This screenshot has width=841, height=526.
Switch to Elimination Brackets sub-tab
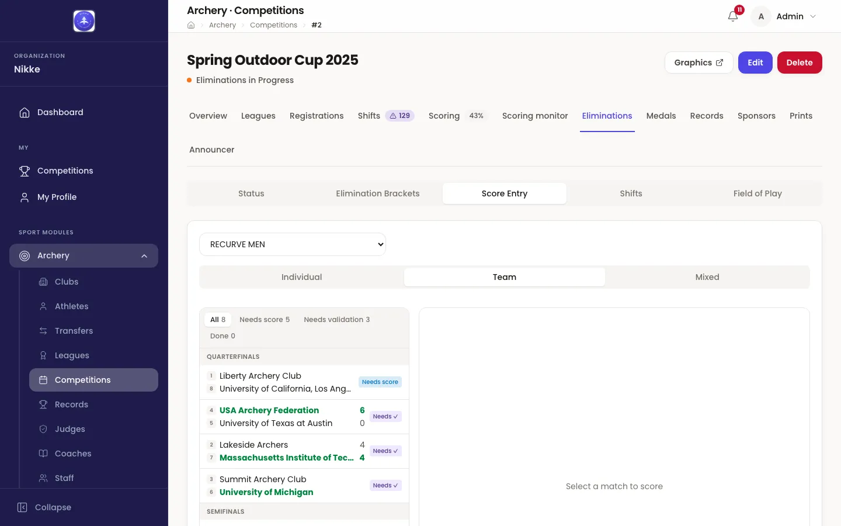click(x=378, y=193)
